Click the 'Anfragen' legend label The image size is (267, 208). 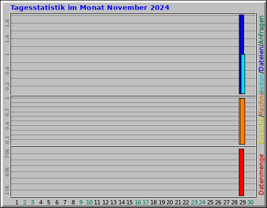click(261, 30)
